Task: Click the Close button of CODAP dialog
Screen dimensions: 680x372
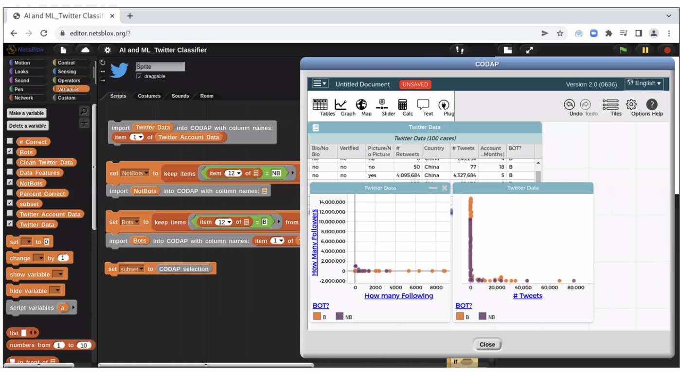Action: click(487, 344)
